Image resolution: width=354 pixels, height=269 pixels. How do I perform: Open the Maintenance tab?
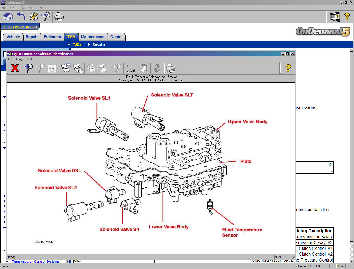tap(92, 37)
